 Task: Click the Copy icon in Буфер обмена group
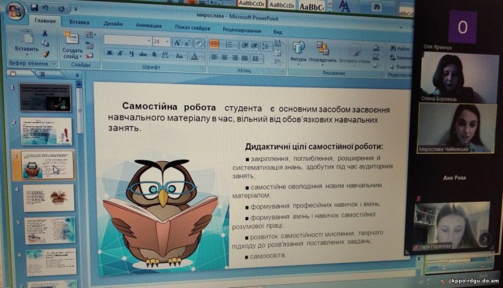[x=45, y=43]
